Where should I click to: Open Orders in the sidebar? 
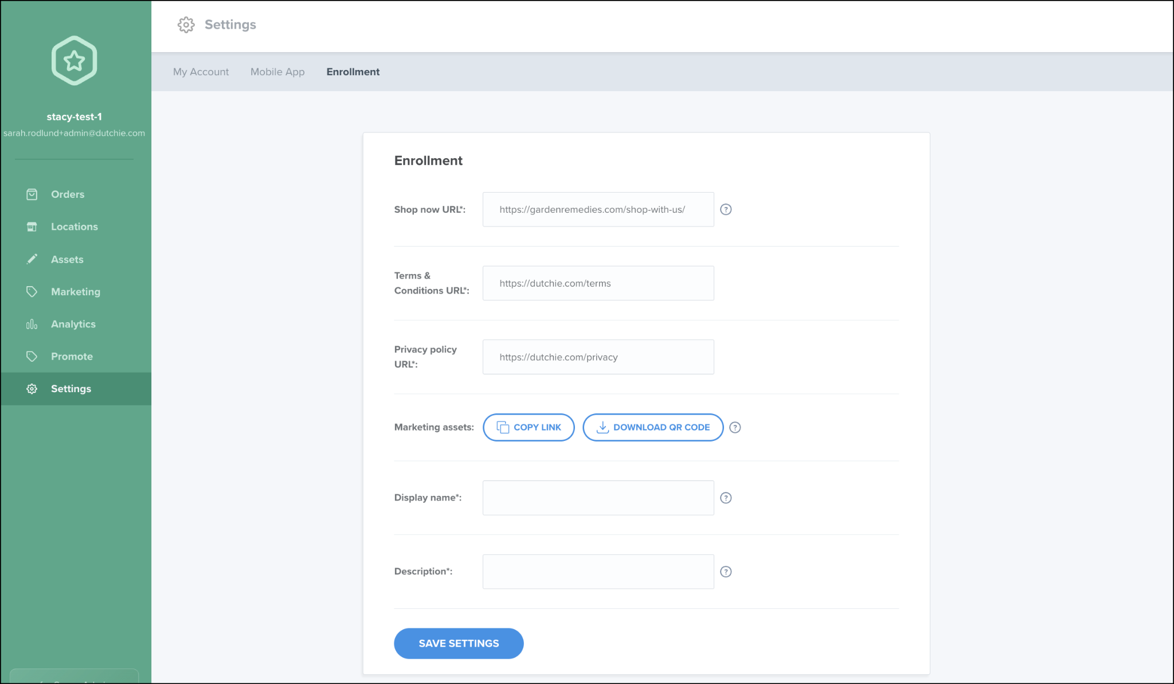pyautogui.click(x=68, y=194)
